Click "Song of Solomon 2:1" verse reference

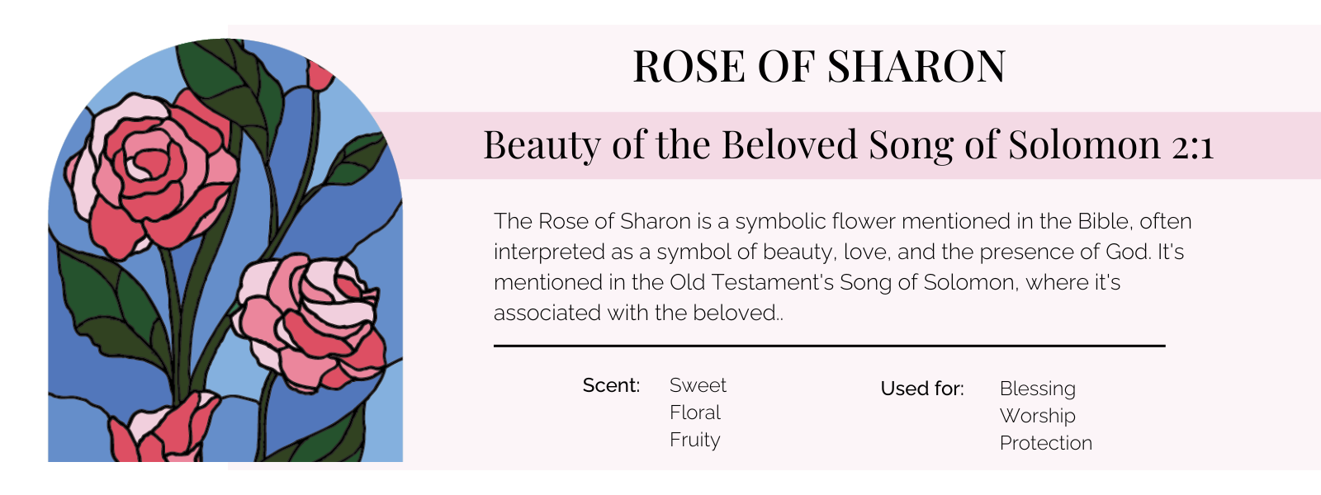[x=1040, y=145]
